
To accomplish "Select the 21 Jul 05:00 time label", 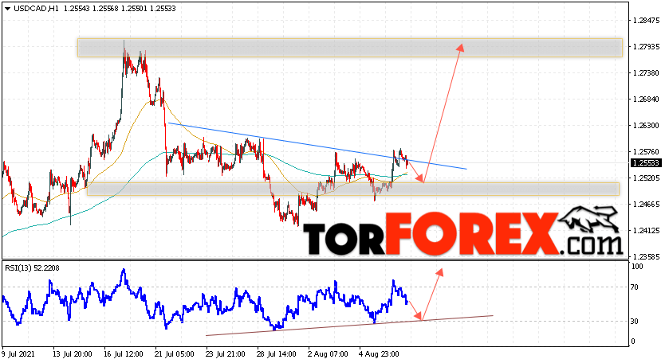I will click(175, 354).
